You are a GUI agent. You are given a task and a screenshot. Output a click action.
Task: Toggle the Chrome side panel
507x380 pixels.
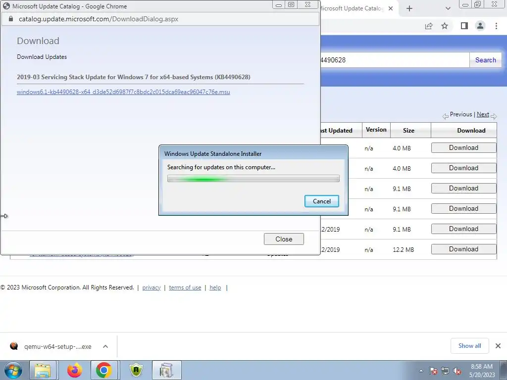click(x=464, y=26)
